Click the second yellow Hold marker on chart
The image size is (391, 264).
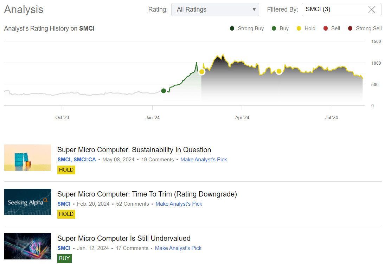tap(279, 71)
